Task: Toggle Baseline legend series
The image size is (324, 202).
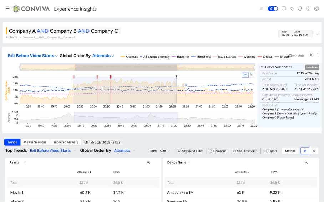Action: click(x=181, y=57)
